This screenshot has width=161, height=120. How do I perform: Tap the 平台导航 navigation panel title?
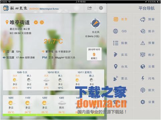pos(147,8)
